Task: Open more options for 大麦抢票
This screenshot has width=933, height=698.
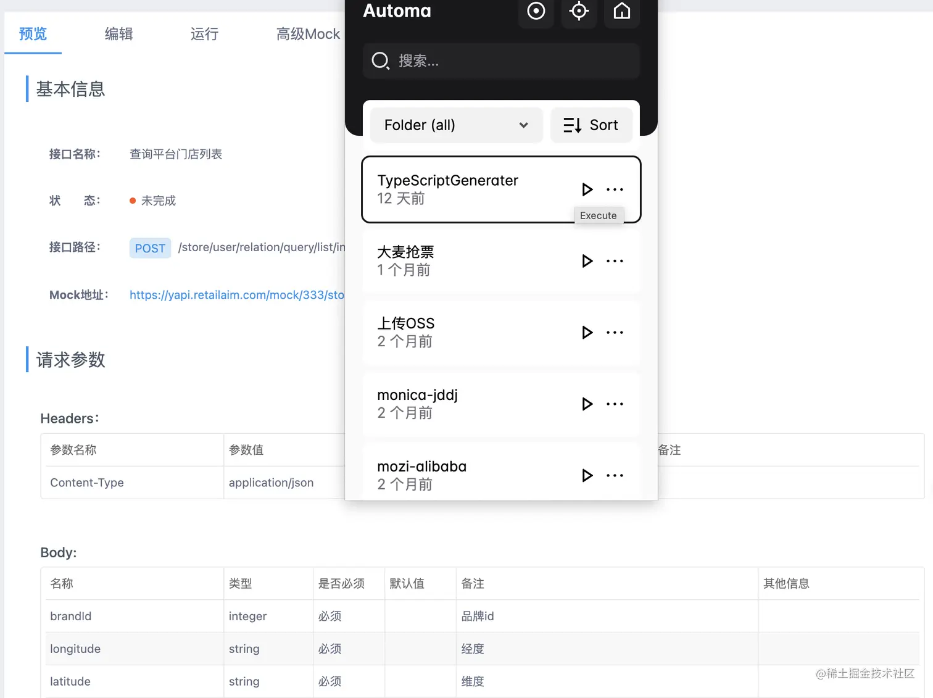Action: 615,261
